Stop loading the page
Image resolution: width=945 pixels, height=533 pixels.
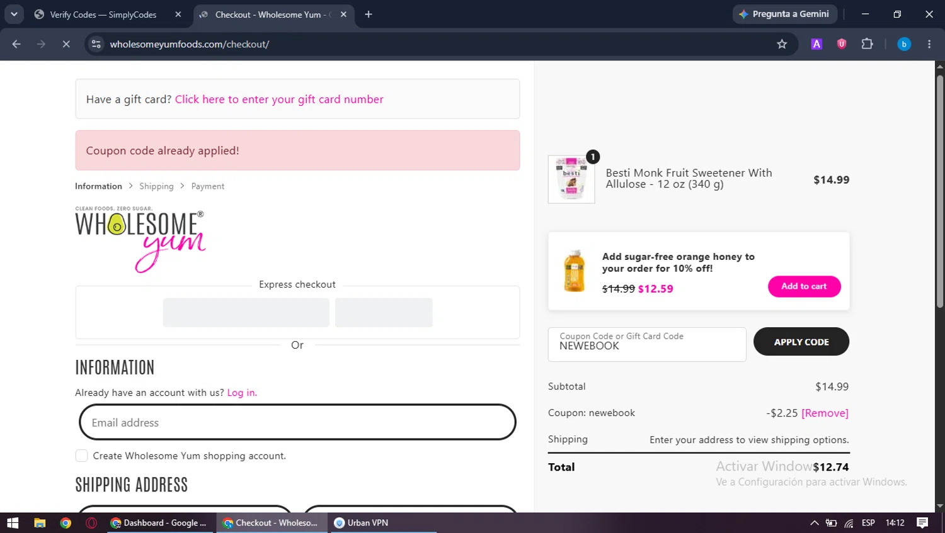tap(66, 44)
